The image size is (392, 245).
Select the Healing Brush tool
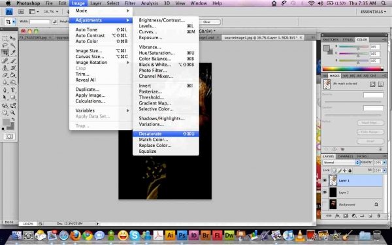pos(5,61)
